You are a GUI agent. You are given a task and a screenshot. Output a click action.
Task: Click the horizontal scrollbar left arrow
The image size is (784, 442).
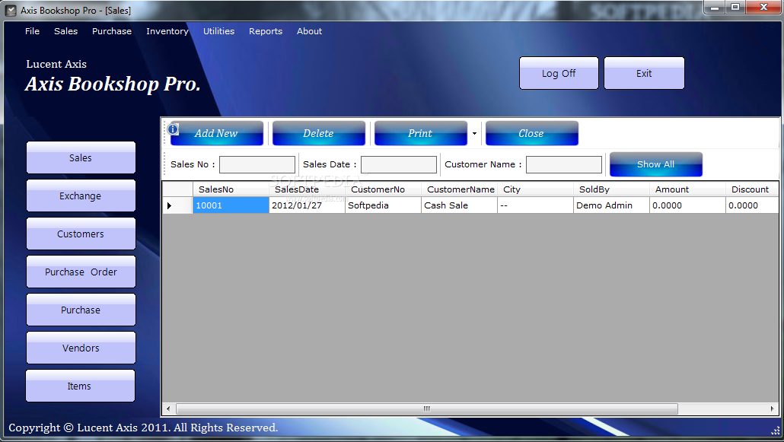[x=168, y=409]
